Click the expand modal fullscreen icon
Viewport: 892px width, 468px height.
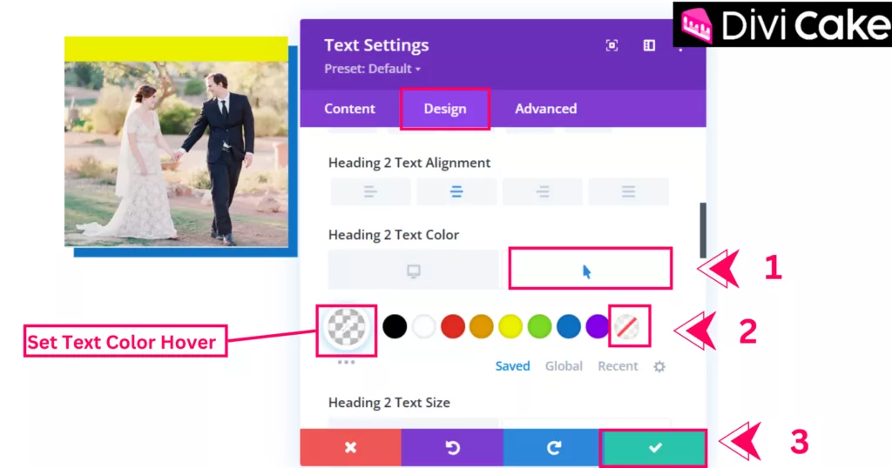(612, 45)
